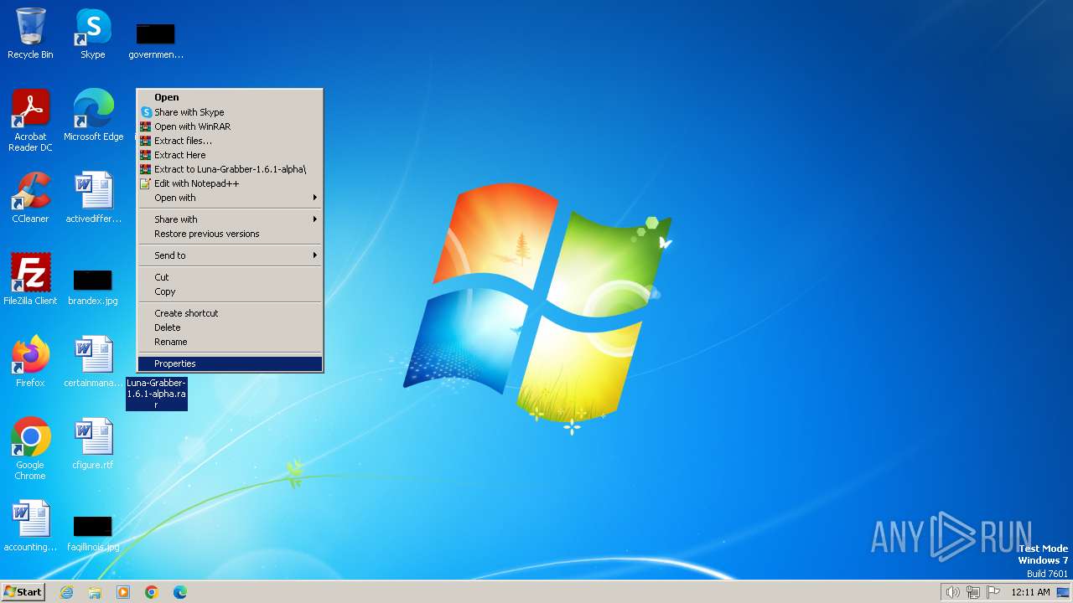
Task: Launch Chrome from the taskbar
Action: [152, 592]
